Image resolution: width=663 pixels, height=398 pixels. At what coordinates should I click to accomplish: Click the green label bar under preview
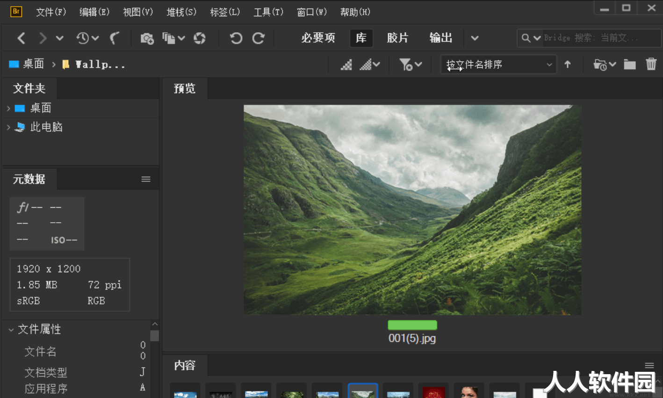[x=412, y=325]
